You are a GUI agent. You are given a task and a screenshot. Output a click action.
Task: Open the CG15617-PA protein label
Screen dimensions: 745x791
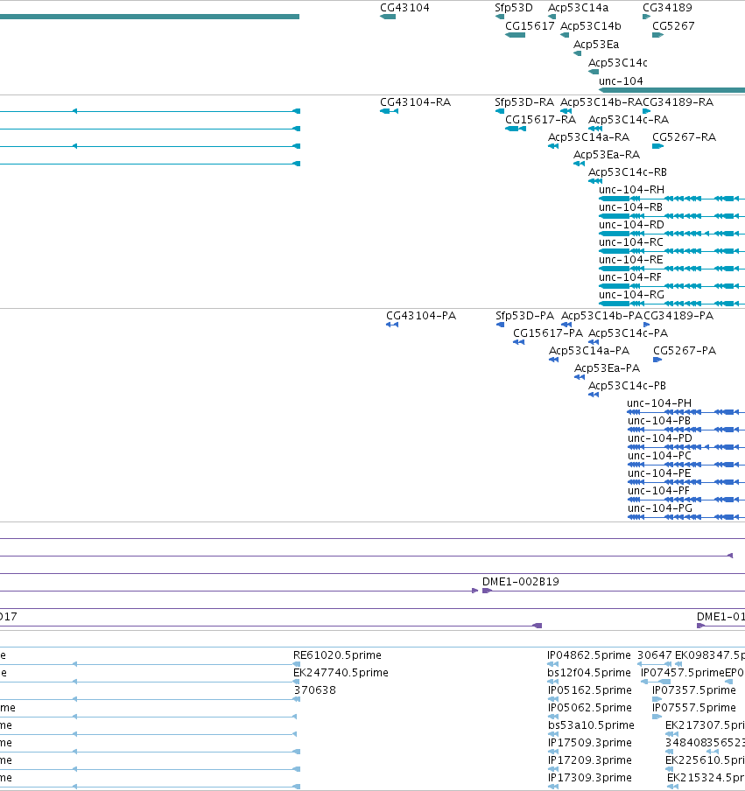(548, 333)
